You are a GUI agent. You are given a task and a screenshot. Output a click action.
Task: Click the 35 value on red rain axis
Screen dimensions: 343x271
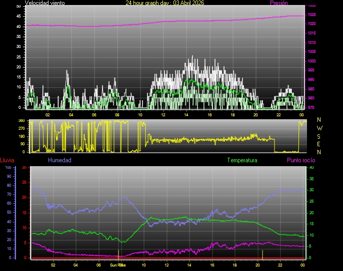tap(23, 168)
